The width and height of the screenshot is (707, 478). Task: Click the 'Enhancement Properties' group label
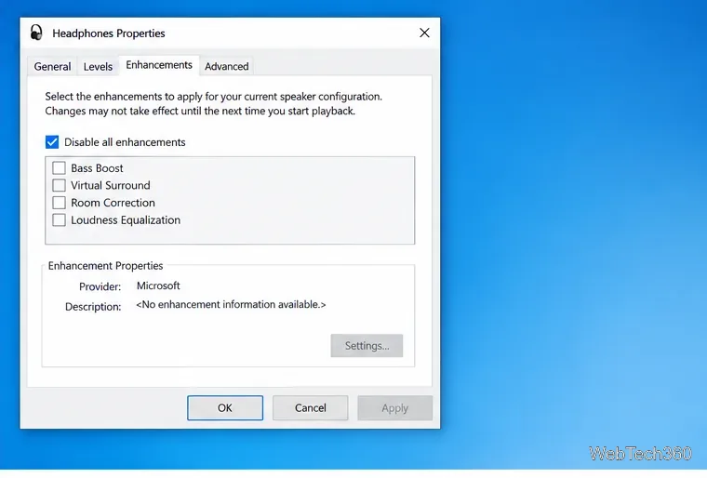[x=105, y=266]
